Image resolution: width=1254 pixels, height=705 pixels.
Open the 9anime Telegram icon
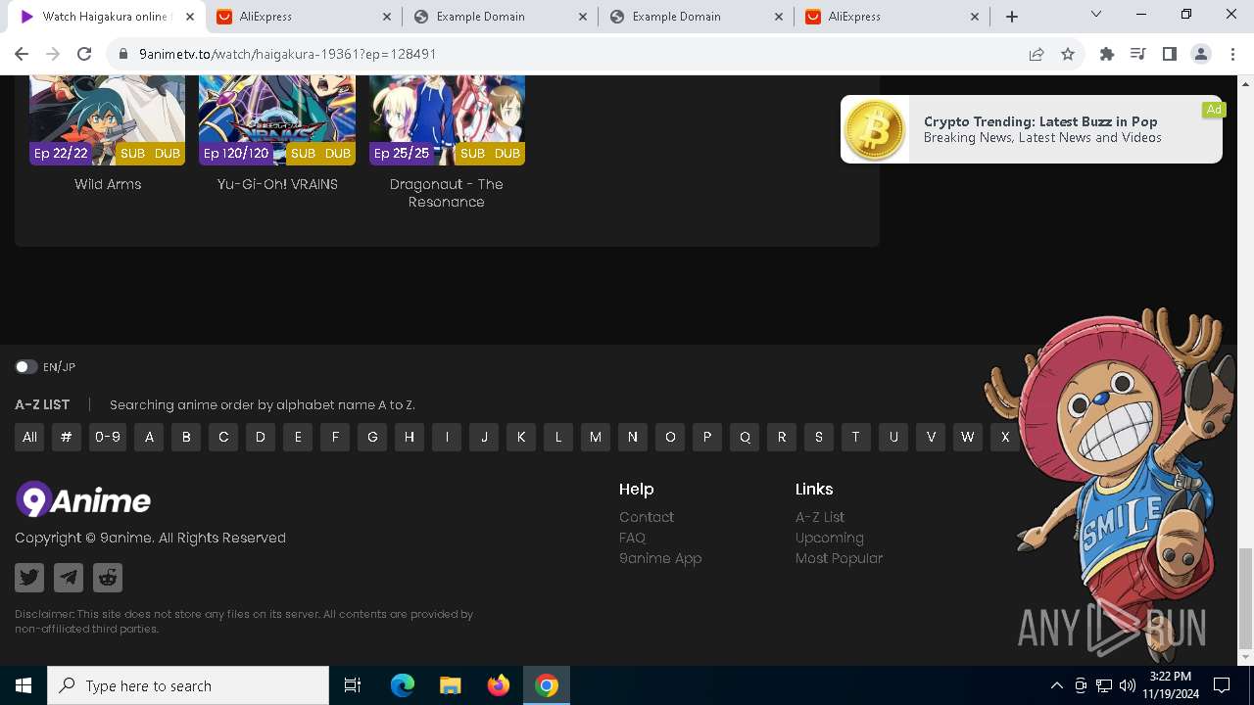(69, 578)
